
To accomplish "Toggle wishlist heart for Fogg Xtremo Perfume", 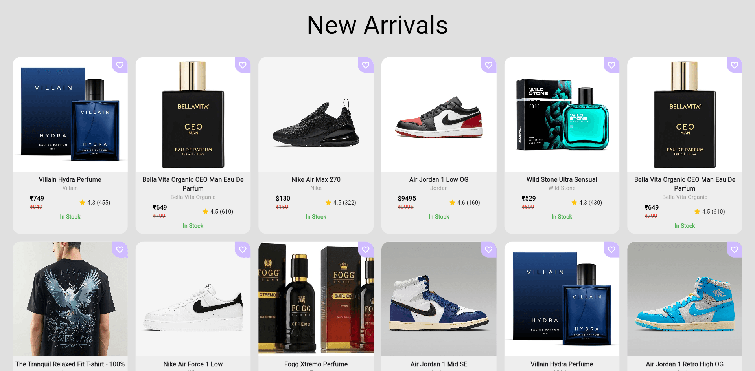I will (366, 250).
